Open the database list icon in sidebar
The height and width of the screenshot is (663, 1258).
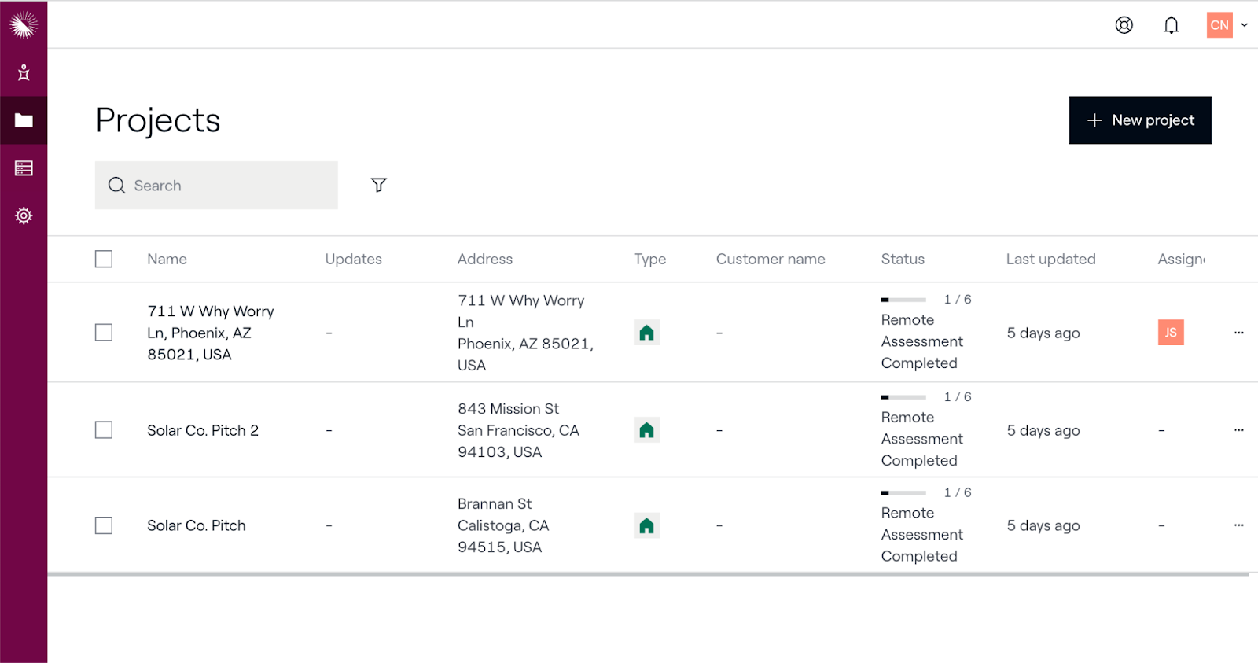coord(24,168)
